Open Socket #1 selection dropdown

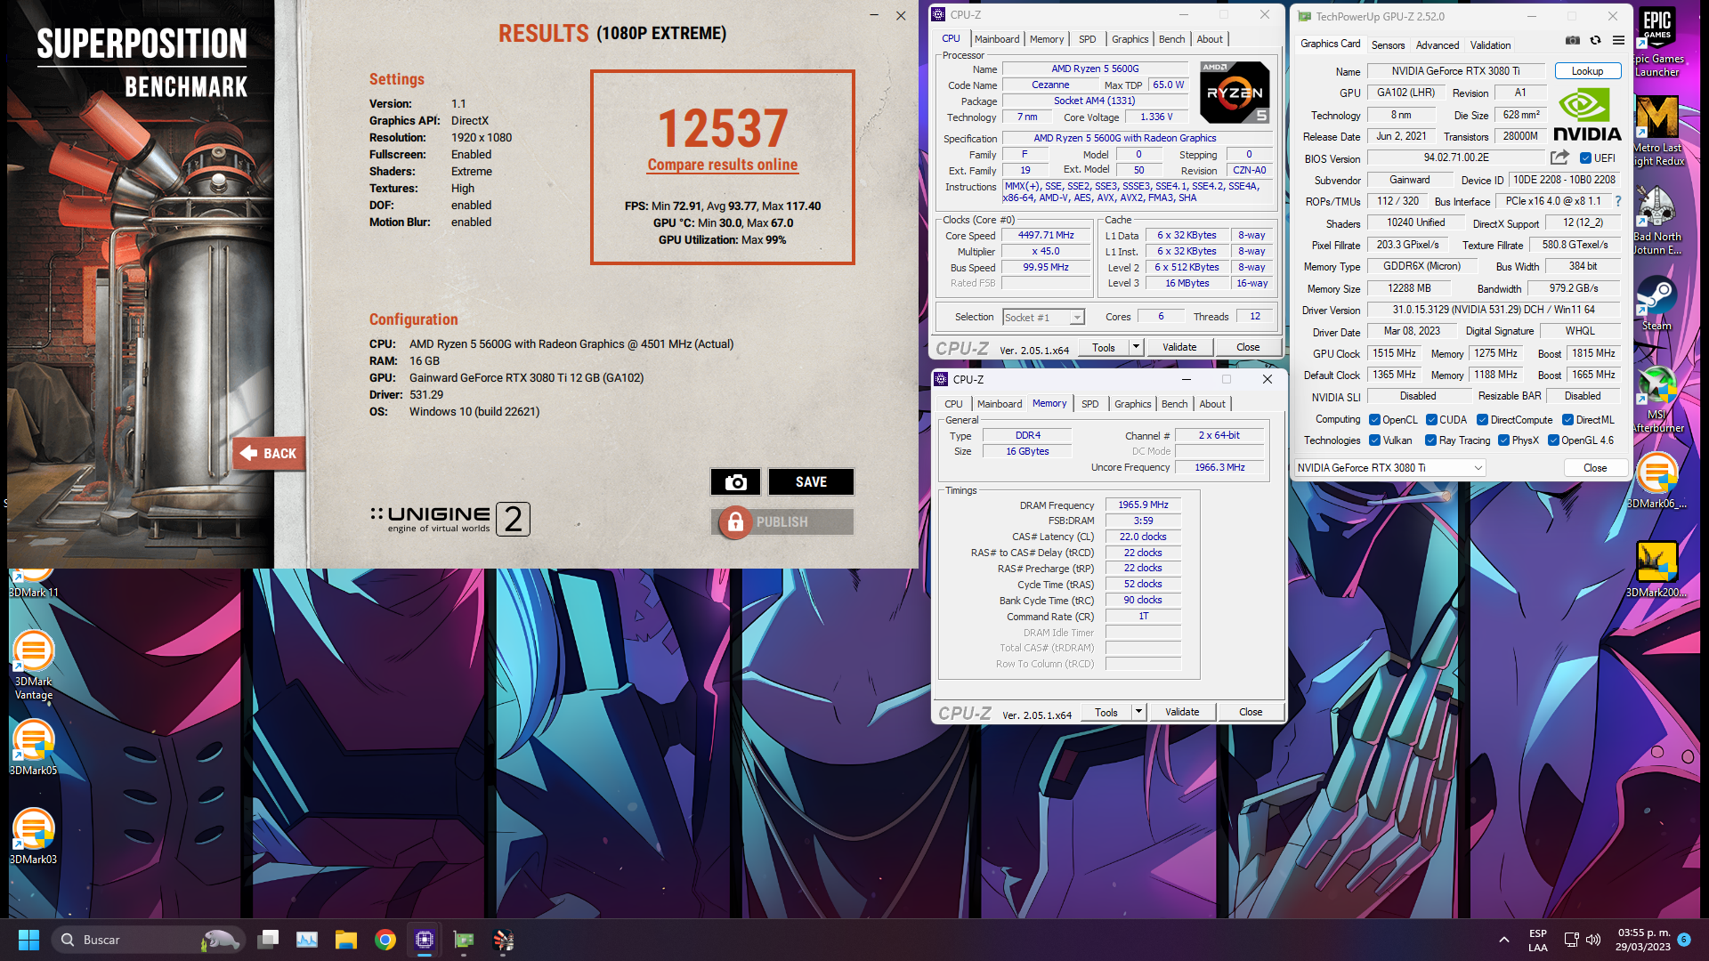point(1043,318)
